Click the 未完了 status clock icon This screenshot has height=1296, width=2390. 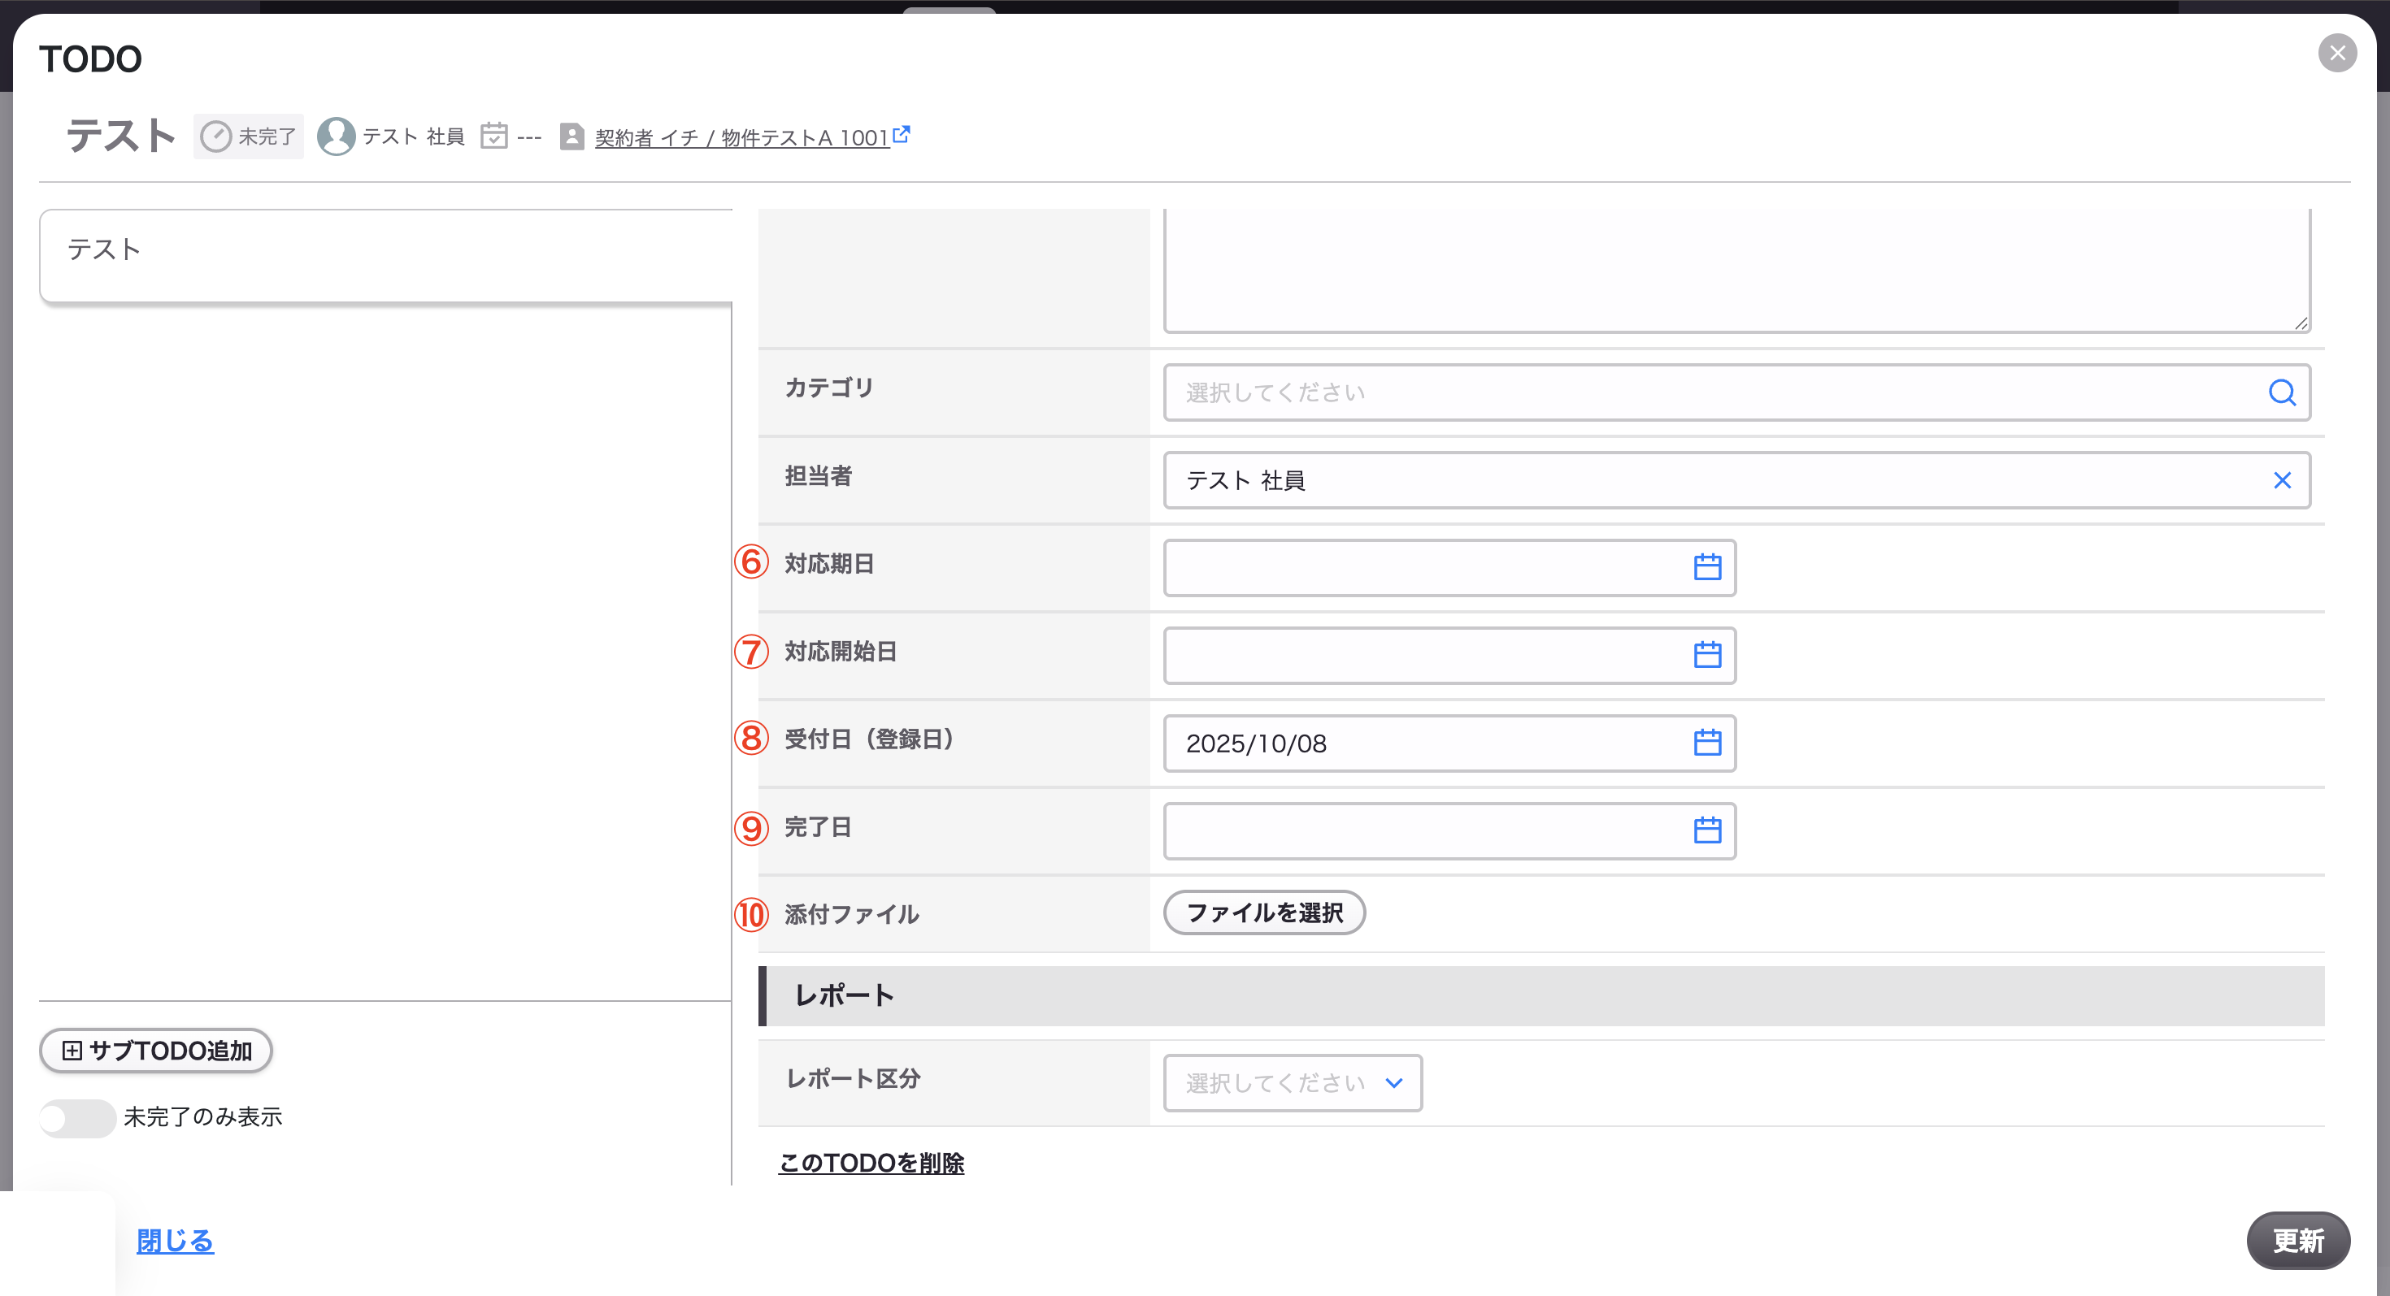point(216,137)
